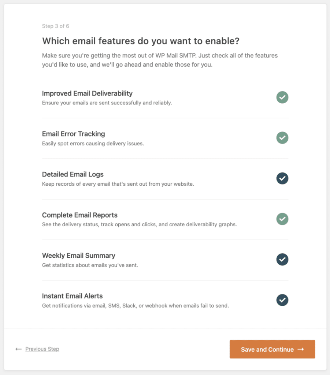
Task: Click the dark checkmark circle for Detailed Email Logs
Action: 282,178
